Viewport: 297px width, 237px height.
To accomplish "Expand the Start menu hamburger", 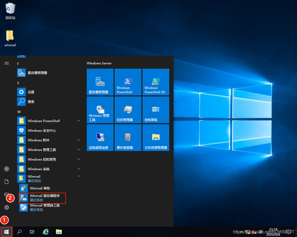I will (x=7, y=63).
